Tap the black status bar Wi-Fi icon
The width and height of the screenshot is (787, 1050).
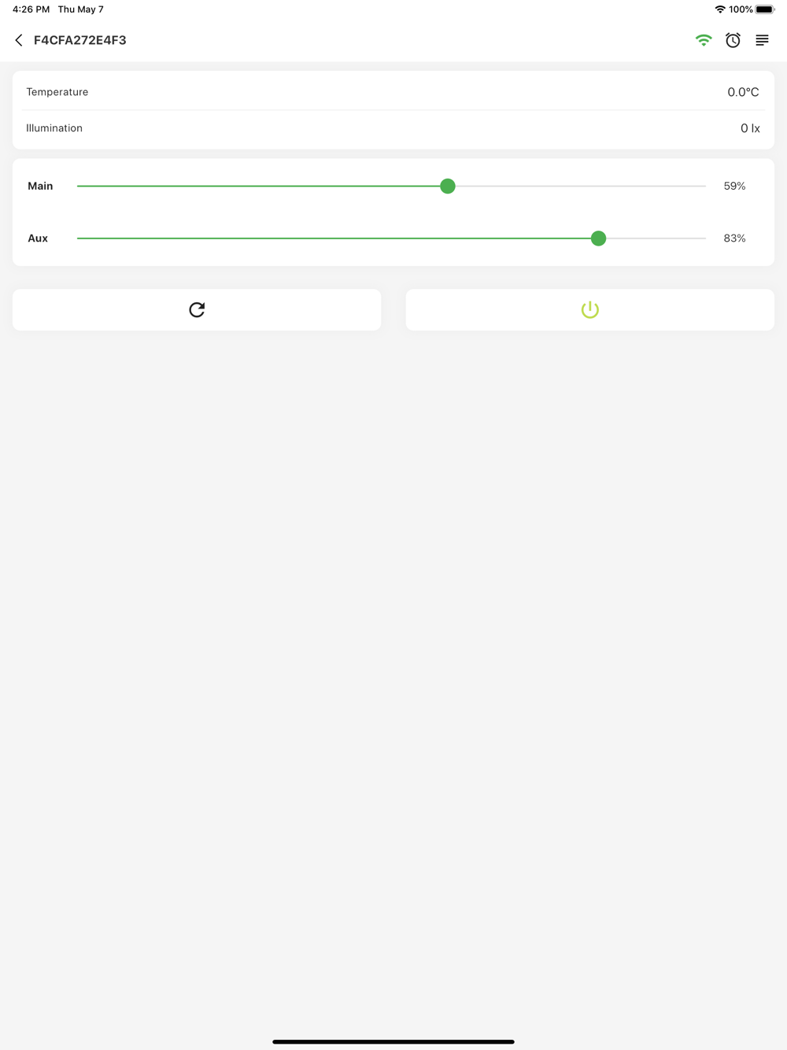(720, 9)
